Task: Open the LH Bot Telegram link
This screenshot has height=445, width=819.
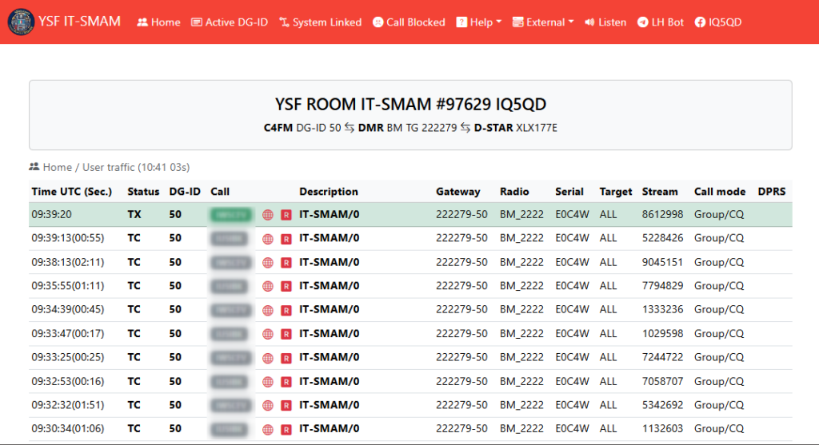Action: pyautogui.click(x=661, y=22)
